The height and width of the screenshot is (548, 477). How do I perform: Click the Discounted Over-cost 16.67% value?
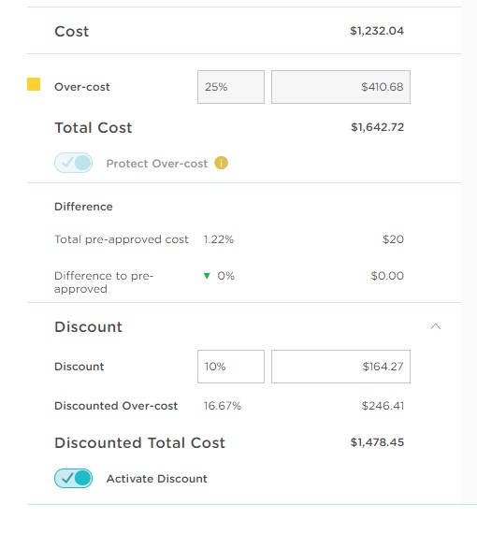[223, 406]
